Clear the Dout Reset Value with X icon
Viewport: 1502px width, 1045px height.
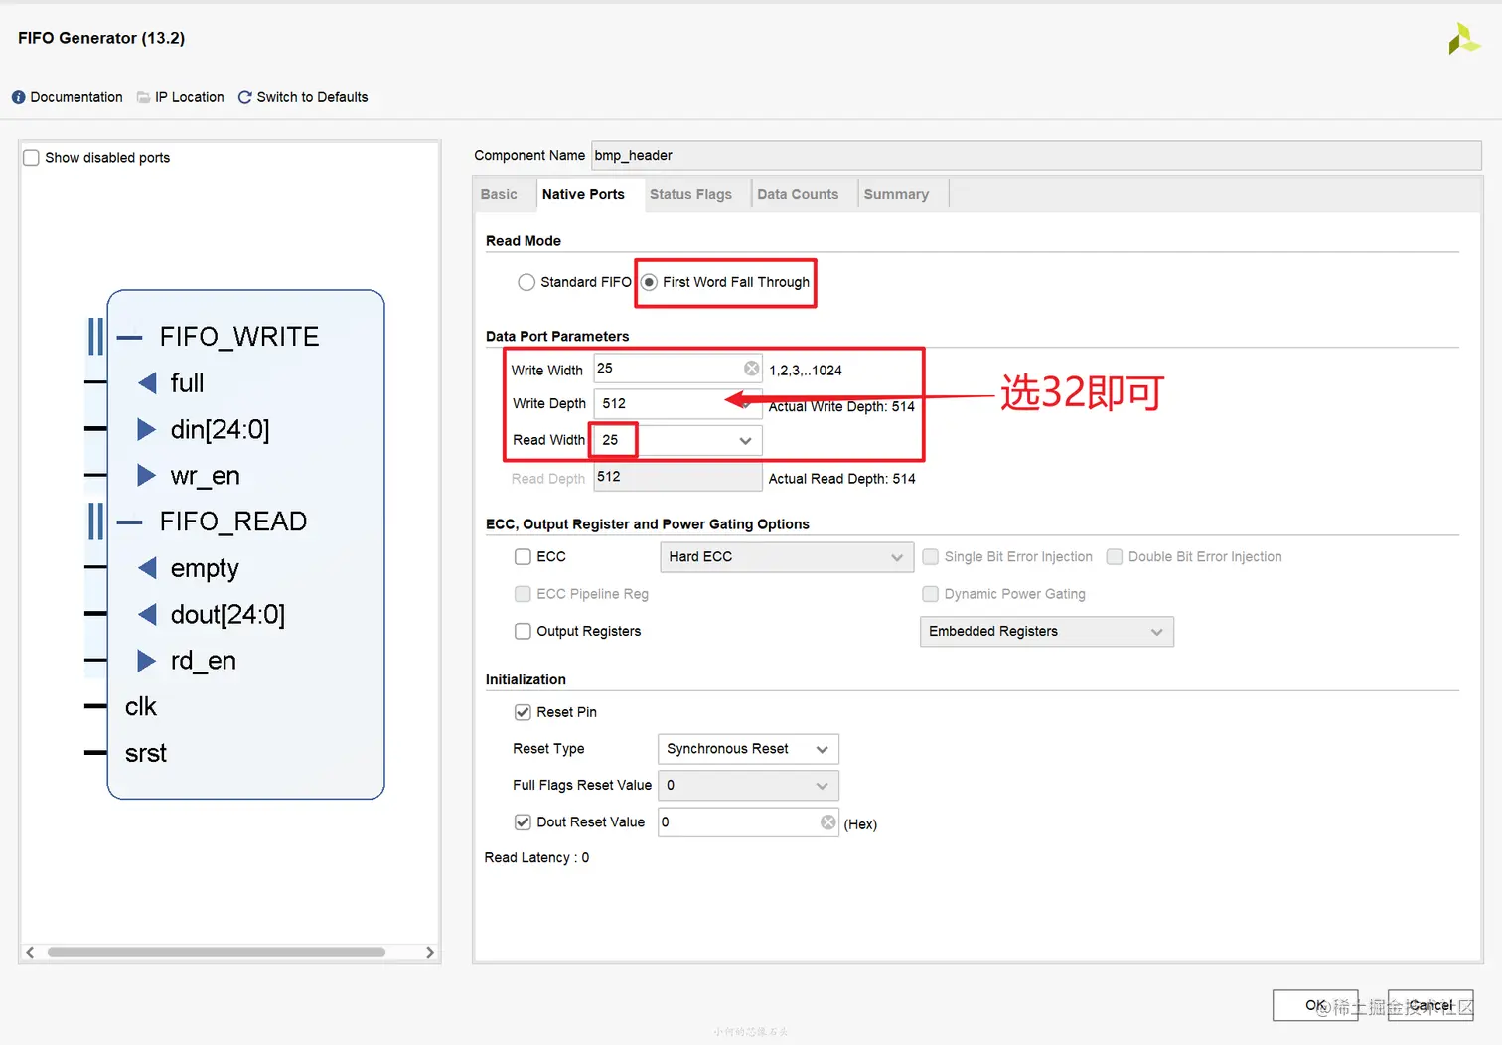(828, 822)
